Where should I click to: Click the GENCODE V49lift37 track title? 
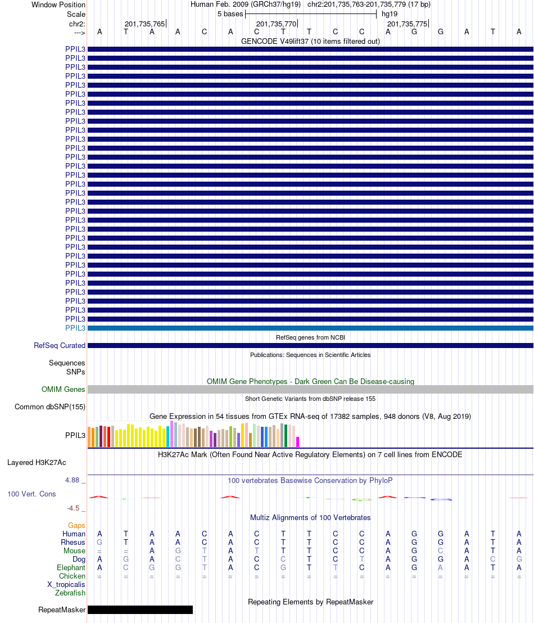click(310, 41)
